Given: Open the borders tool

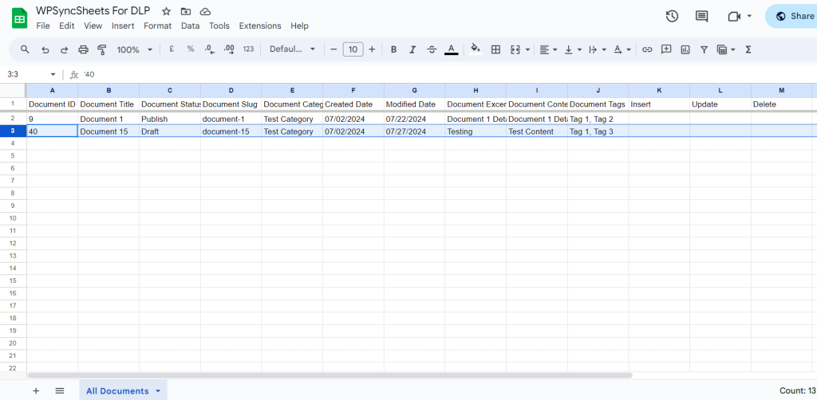Looking at the screenshot, I should click(x=496, y=49).
